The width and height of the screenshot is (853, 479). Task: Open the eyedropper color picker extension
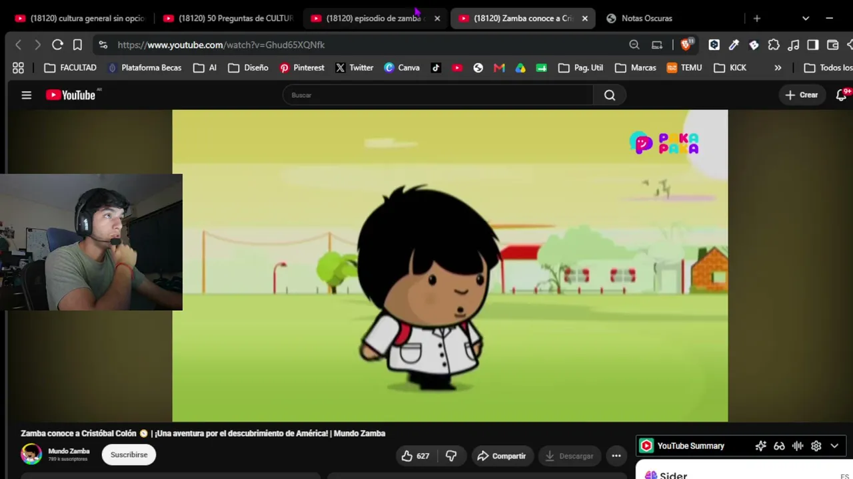click(x=734, y=45)
